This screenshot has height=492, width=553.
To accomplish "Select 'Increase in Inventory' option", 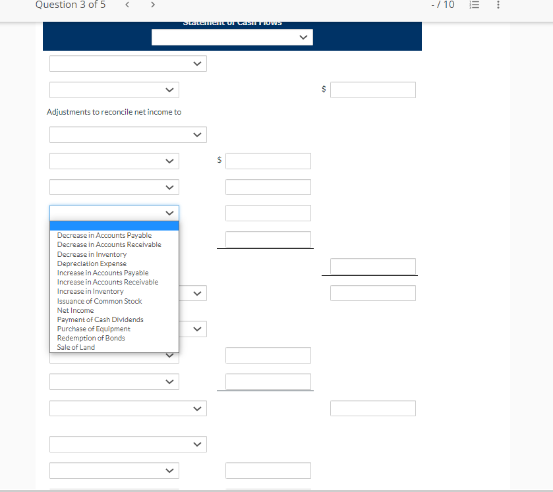I will pyautogui.click(x=114, y=292).
